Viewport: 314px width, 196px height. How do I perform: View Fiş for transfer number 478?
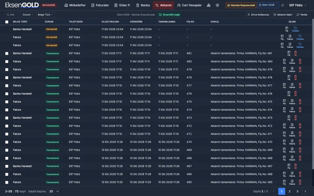click(x=289, y=77)
